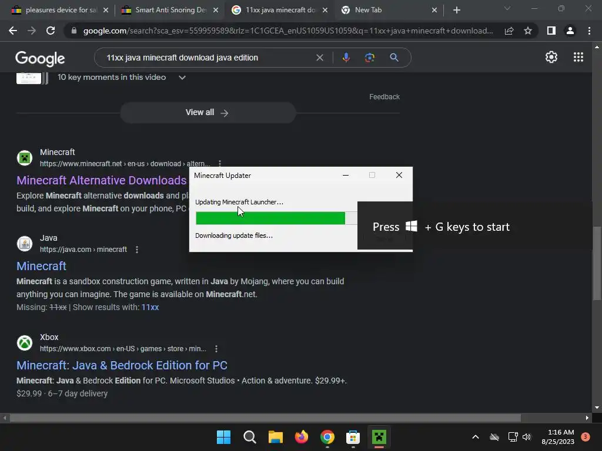Close the Smart Anti Snoring Device tab
This screenshot has width=602, height=451.
tap(216, 10)
